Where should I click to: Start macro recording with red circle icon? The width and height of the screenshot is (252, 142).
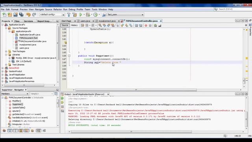(x=146, y=25)
